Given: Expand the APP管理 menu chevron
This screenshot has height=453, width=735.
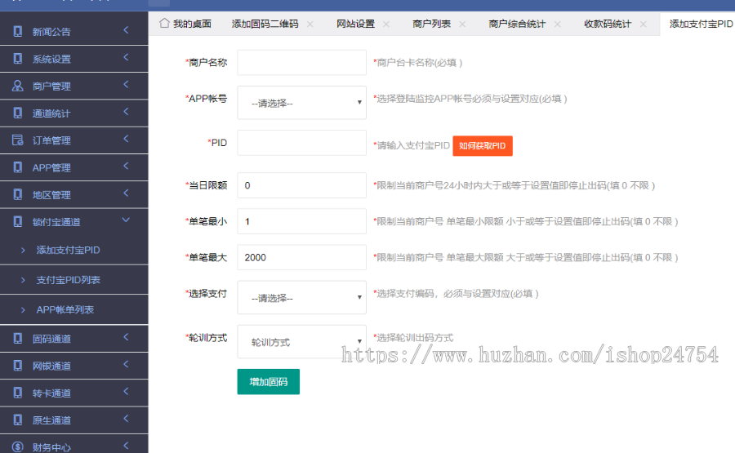Looking at the screenshot, I should [126, 166].
